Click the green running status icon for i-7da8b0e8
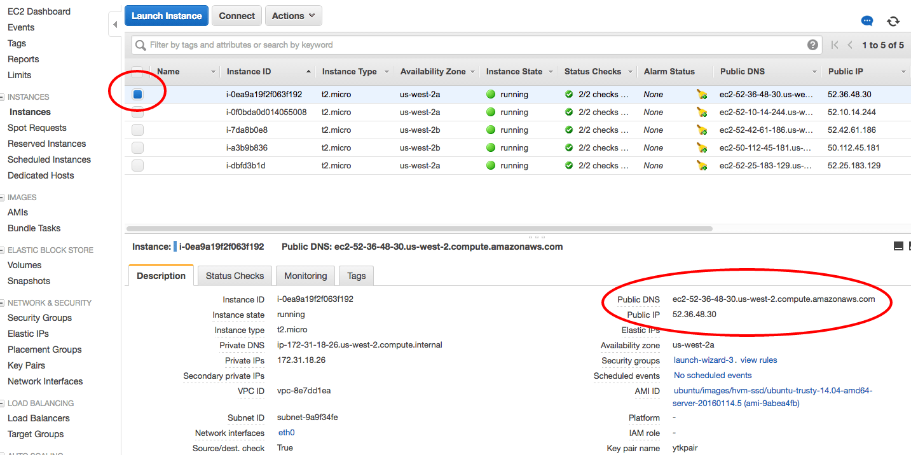Image resolution: width=911 pixels, height=455 pixels. pos(490,130)
